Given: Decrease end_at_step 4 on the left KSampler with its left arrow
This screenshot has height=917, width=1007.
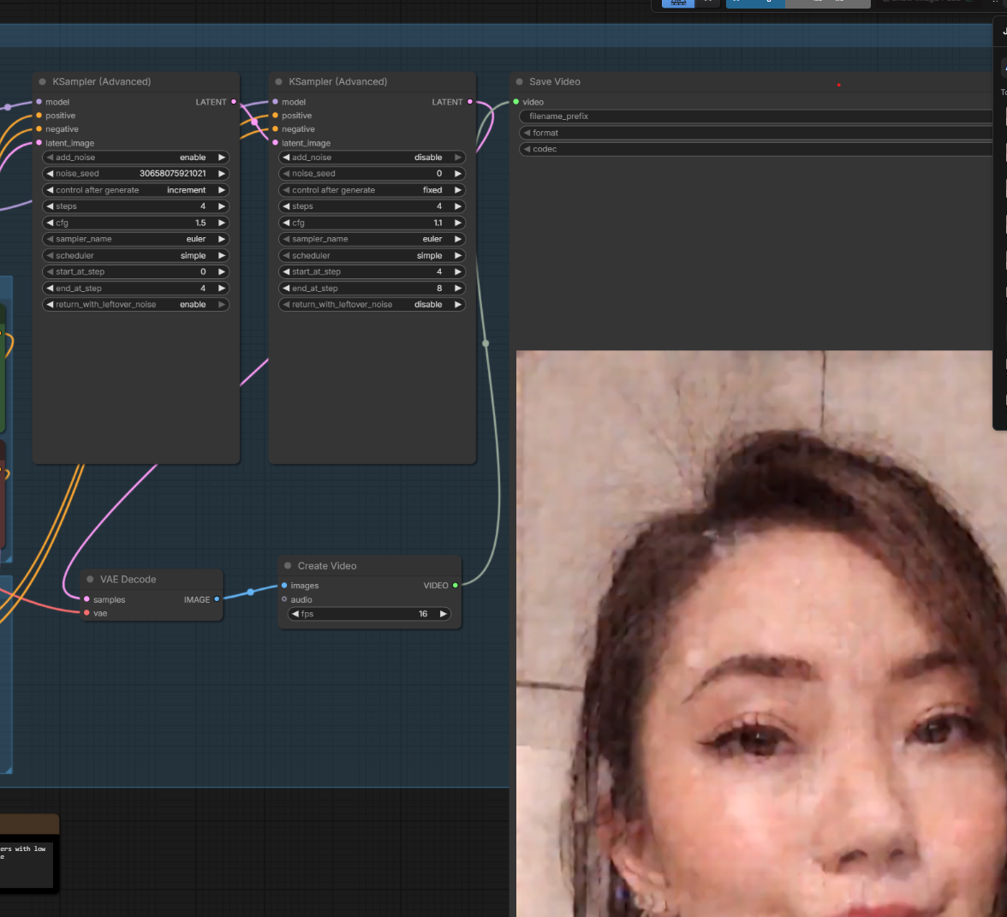Looking at the screenshot, I should coord(50,289).
